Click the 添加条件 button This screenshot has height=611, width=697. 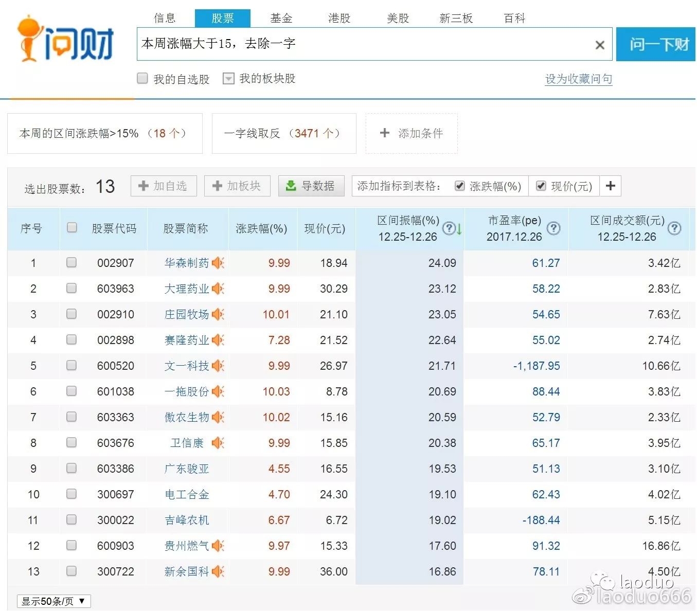[412, 133]
